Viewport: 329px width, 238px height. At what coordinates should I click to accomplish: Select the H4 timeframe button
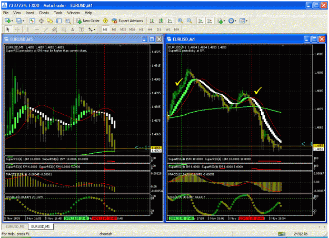point(149,29)
